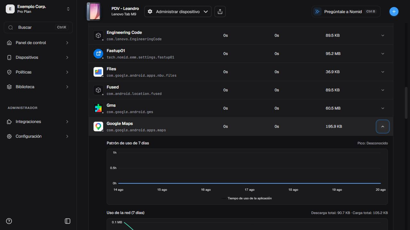Click the Exemplo Corp. avatar icon

pos(10,9)
